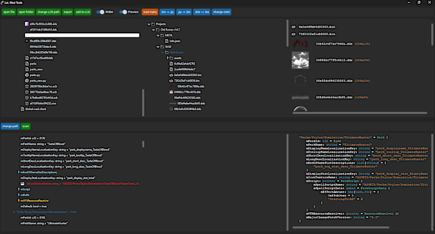Screen dimensions: 435x234
Task: Click the code icon of 6a0a0d9bb4d30343.bin in the project tree
Action: pos(171,75)
